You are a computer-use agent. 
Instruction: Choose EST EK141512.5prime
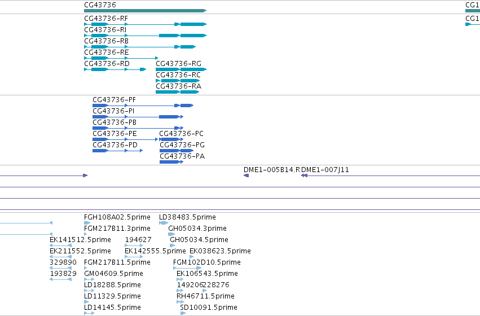60,245
